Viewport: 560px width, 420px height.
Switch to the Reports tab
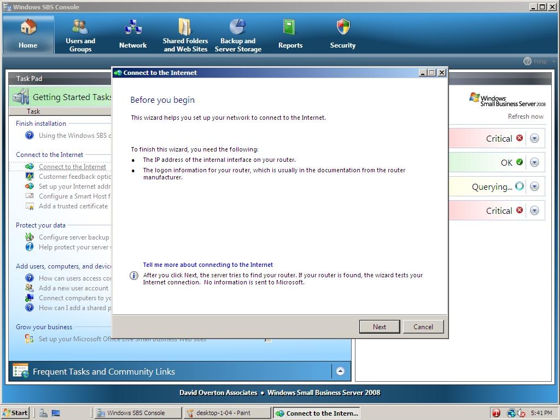(x=290, y=35)
